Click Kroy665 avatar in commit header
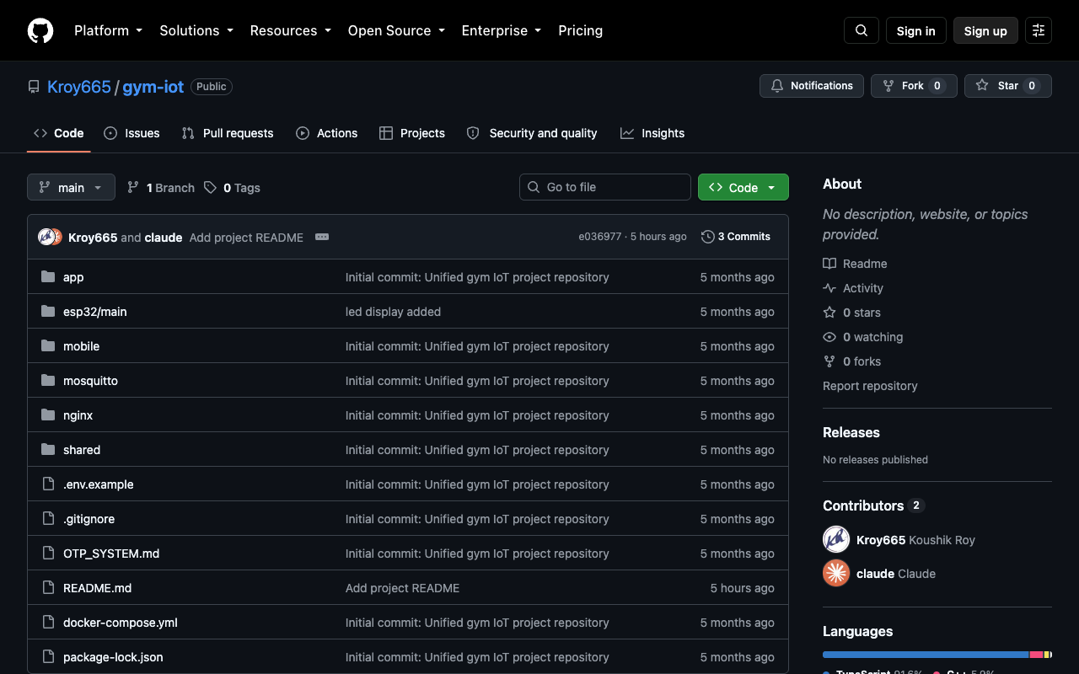1079x674 pixels. 46,237
